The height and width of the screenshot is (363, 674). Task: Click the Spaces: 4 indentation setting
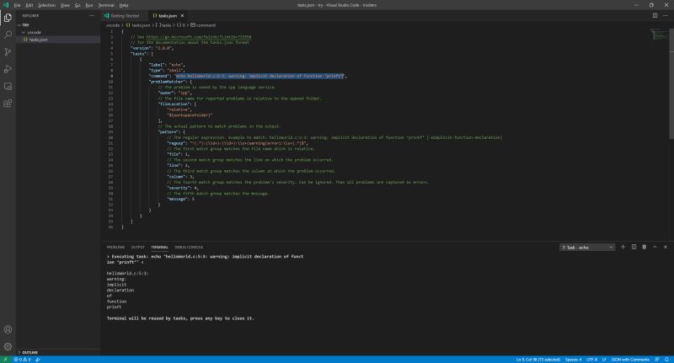tap(573, 360)
